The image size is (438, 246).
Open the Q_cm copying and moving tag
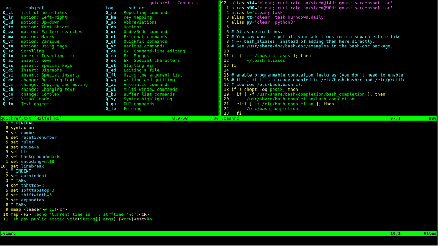(x=8, y=84)
